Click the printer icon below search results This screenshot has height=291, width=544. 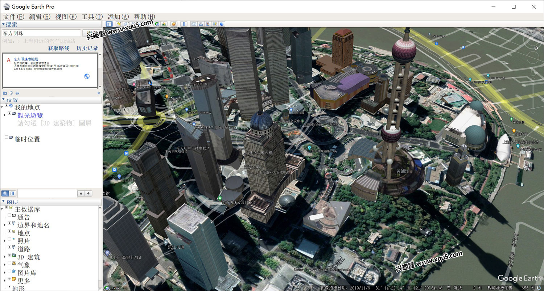click(17, 93)
